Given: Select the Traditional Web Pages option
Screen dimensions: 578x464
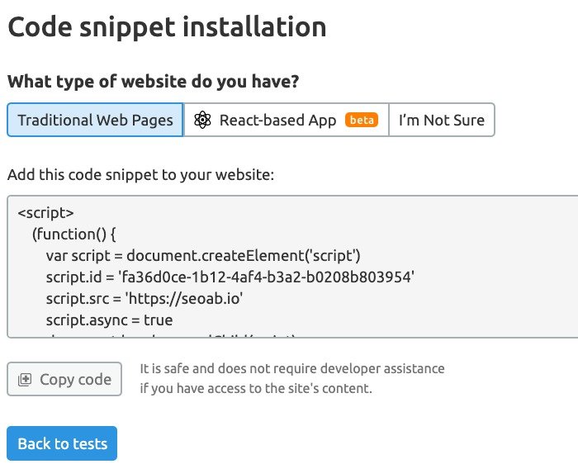Looking at the screenshot, I should pos(95,120).
